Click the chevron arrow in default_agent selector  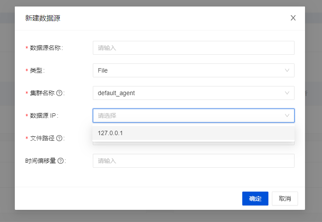coord(287,93)
